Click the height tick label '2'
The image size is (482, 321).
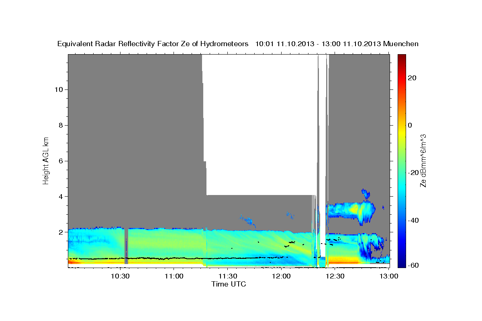(61, 232)
